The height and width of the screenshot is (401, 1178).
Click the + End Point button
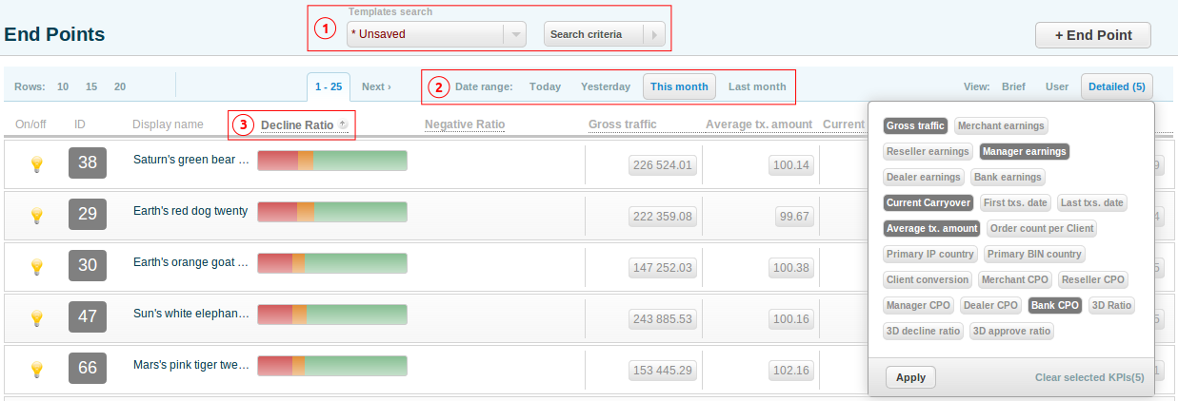coord(1093,35)
